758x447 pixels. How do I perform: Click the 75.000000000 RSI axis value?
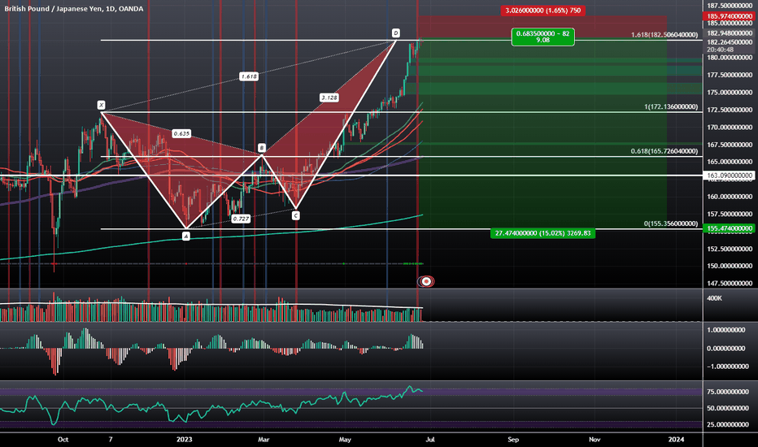pos(728,392)
